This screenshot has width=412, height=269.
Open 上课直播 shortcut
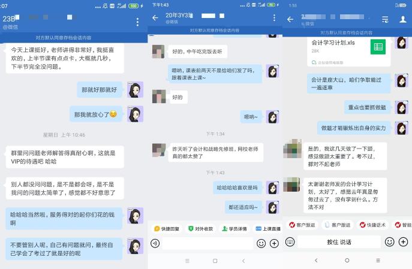point(268,229)
